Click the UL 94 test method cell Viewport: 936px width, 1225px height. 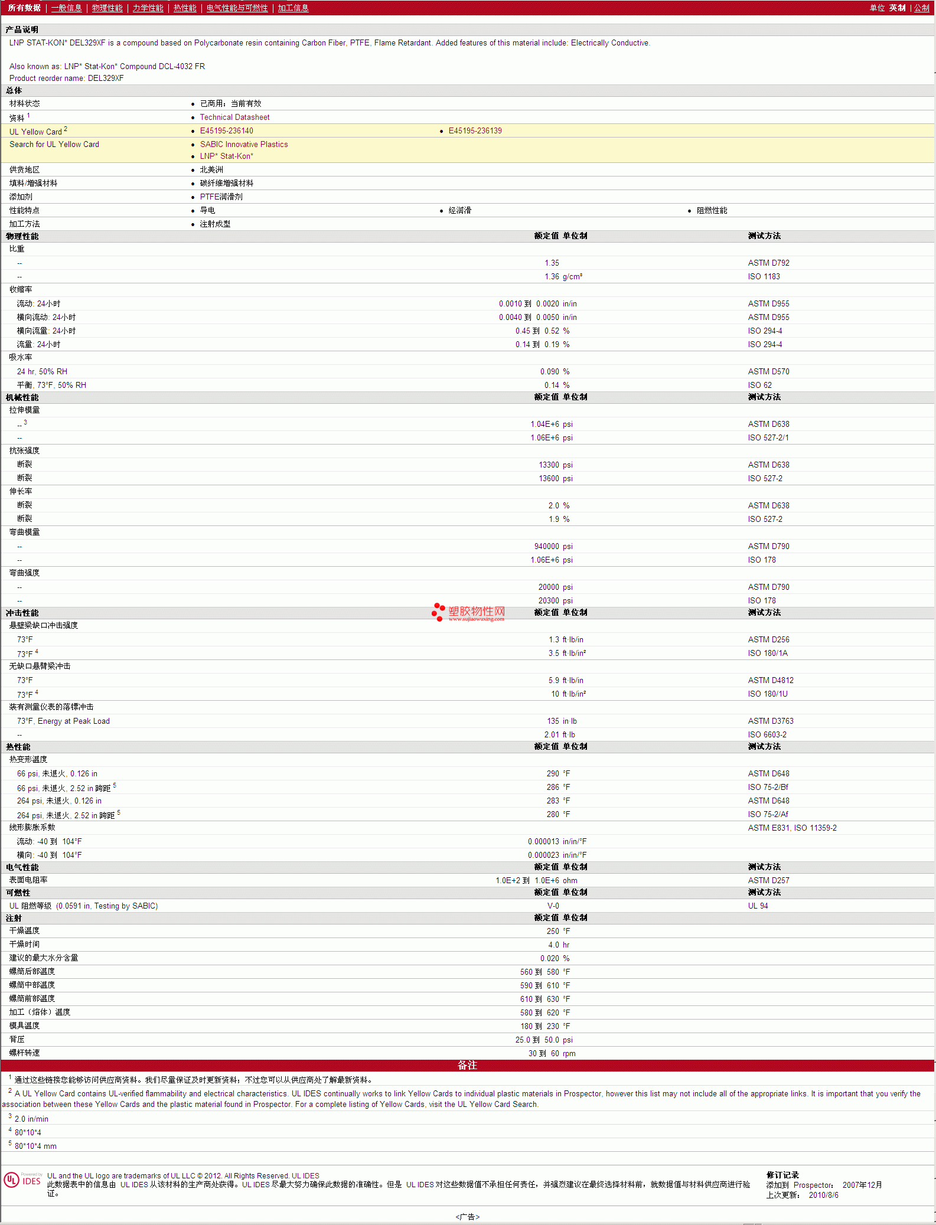tap(758, 906)
